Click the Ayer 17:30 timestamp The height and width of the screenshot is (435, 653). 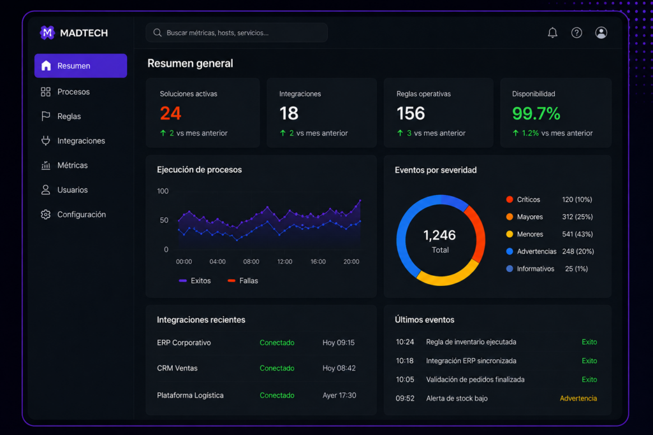(339, 395)
